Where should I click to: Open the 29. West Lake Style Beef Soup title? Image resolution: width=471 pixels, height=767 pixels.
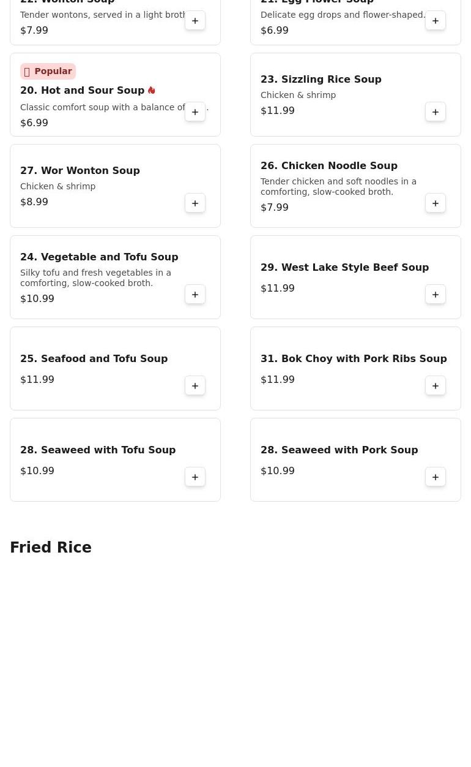pos(344,267)
